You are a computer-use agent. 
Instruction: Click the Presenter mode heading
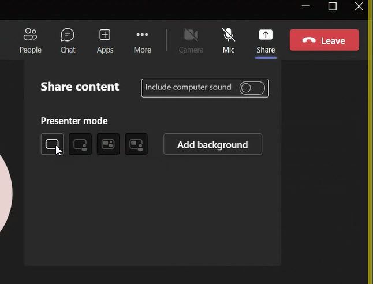(74, 121)
